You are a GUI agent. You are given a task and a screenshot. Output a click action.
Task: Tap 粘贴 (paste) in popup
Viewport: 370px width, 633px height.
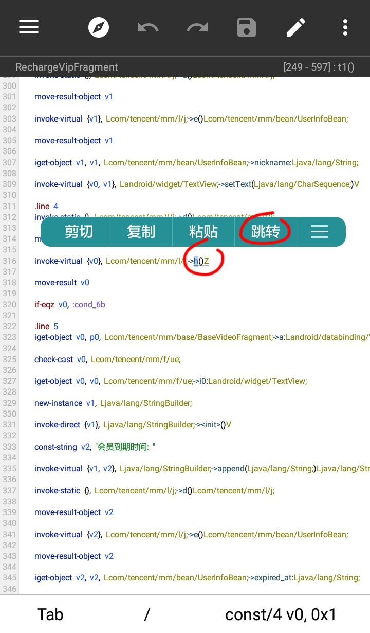(x=203, y=232)
